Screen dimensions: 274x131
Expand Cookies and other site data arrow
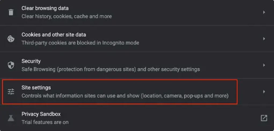[264, 39]
